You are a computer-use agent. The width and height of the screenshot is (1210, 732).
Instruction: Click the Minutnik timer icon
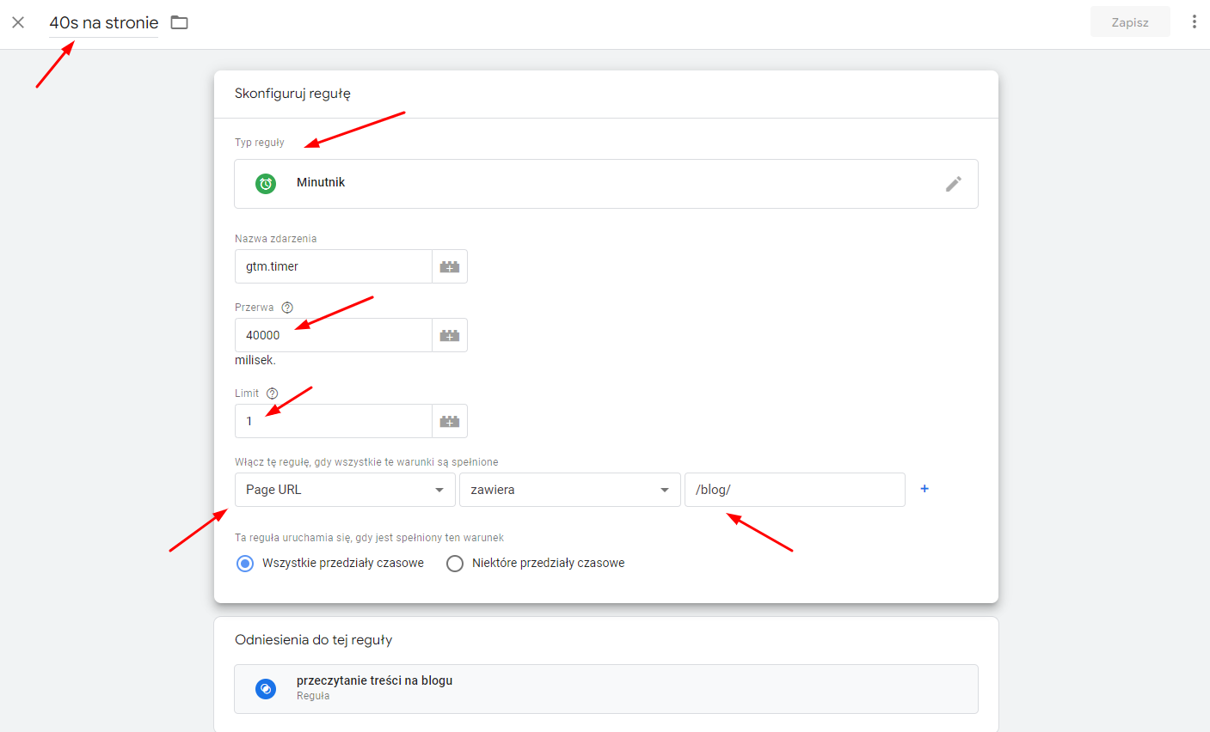pyautogui.click(x=264, y=183)
